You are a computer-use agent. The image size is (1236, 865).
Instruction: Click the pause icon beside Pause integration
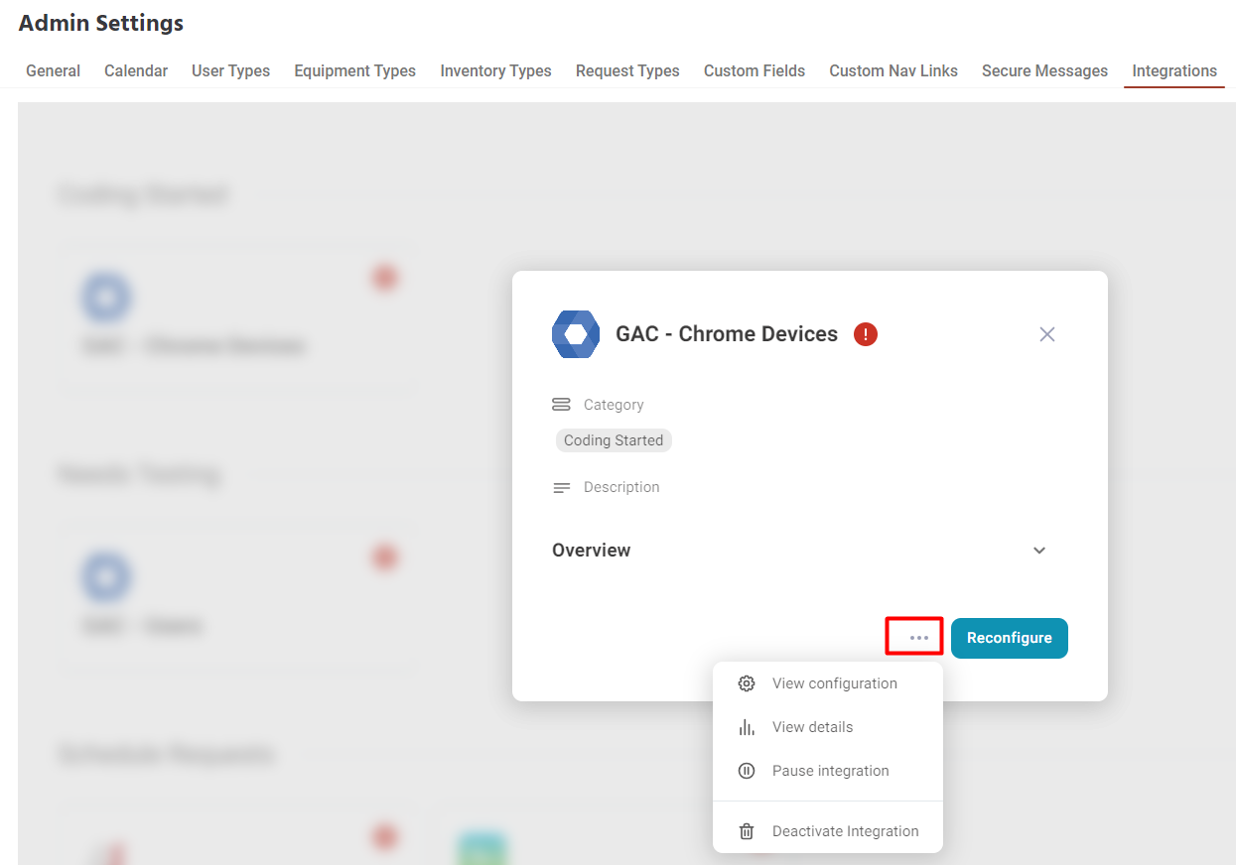747,771
